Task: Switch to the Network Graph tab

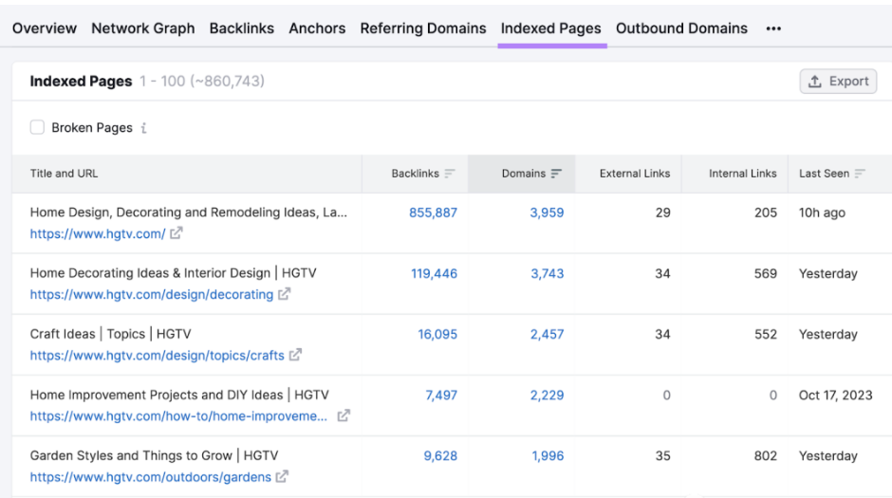Action: tap(142, 28)
